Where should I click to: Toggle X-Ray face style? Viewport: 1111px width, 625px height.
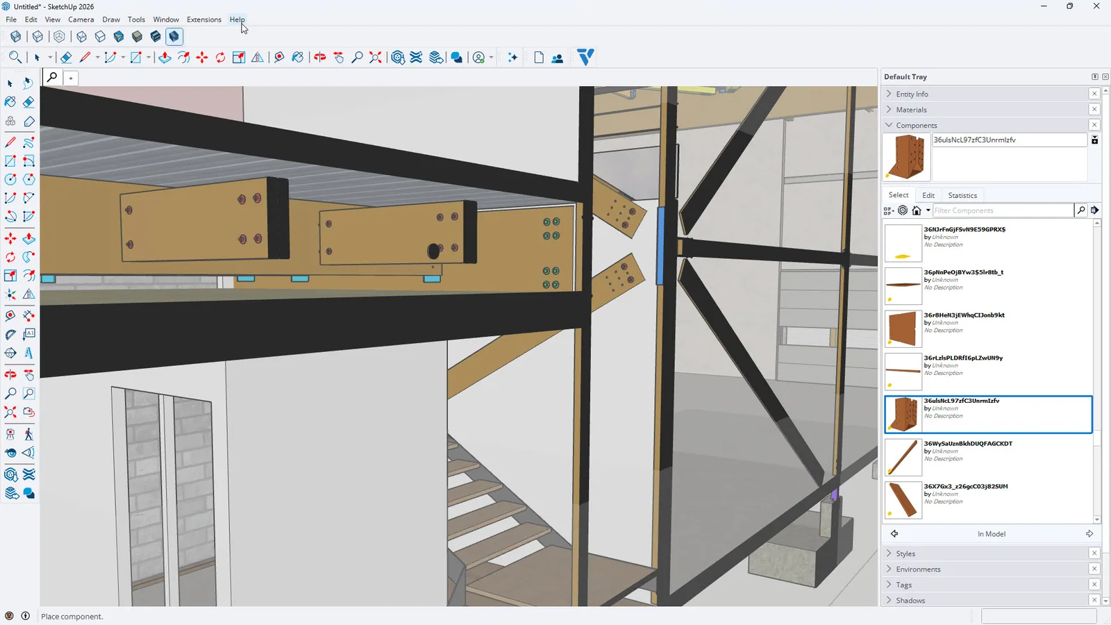[15, 36]
